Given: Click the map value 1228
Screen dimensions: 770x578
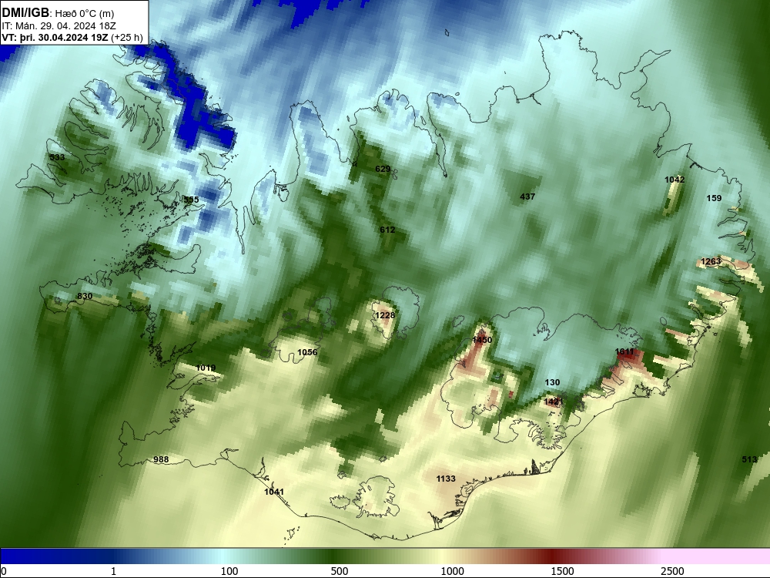Looking at the screenshot, I should 385,315.
